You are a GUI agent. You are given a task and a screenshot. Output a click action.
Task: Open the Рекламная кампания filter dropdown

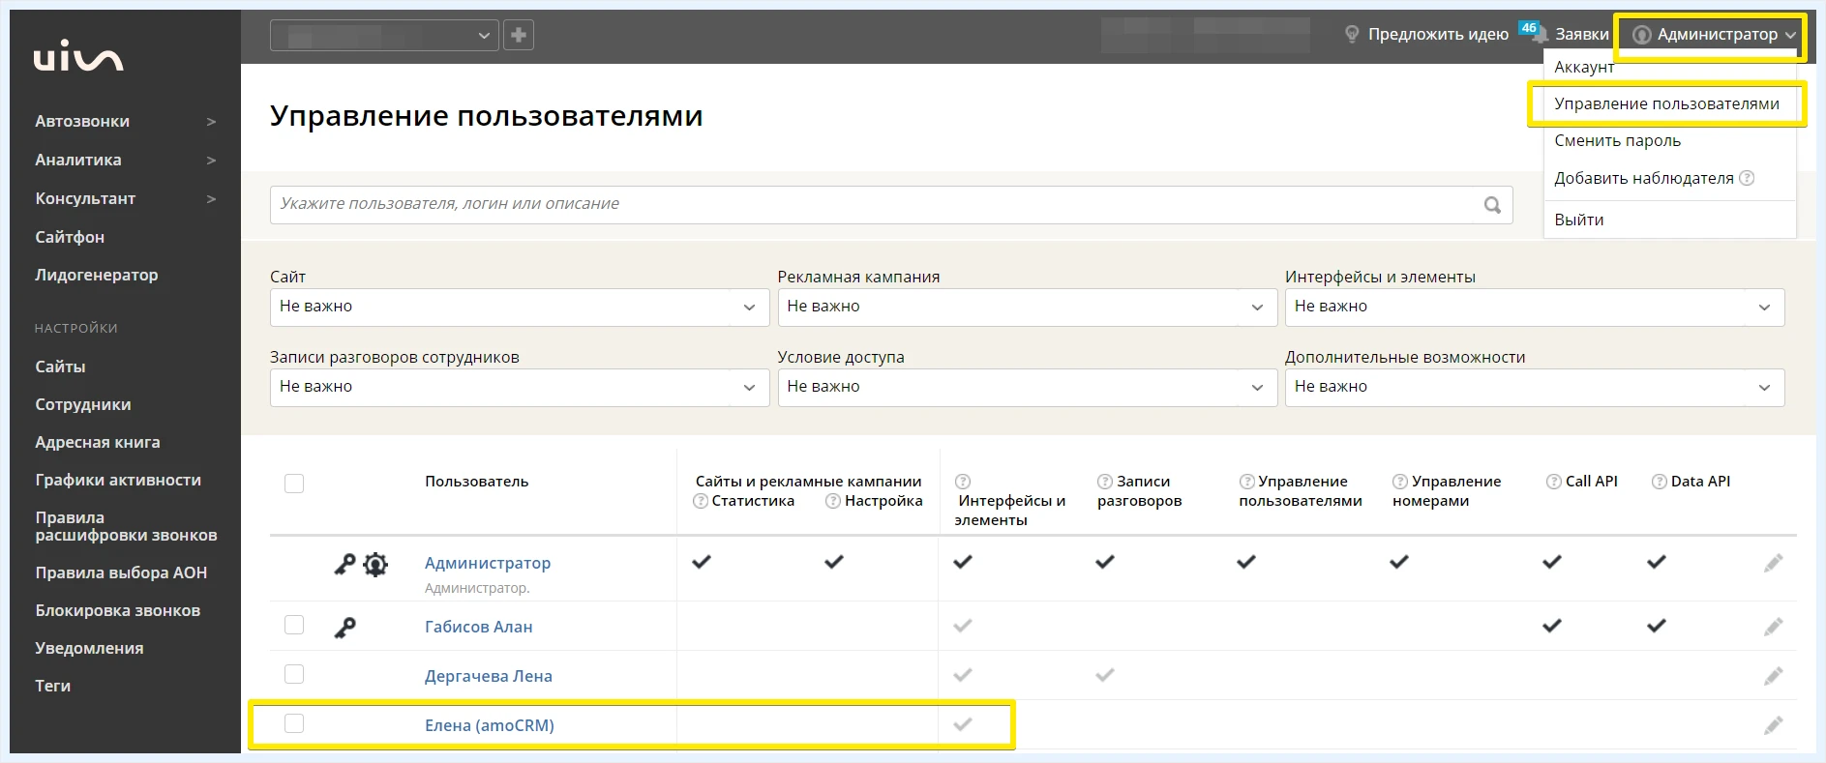[x=1028, y=308]
